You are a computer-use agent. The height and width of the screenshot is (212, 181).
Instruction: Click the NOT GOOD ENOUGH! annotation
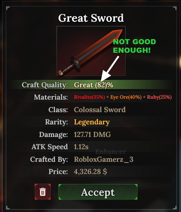pos(134,46)
